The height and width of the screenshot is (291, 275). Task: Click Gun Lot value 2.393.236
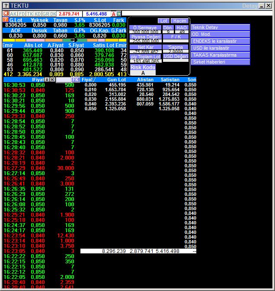click(115, 104)
